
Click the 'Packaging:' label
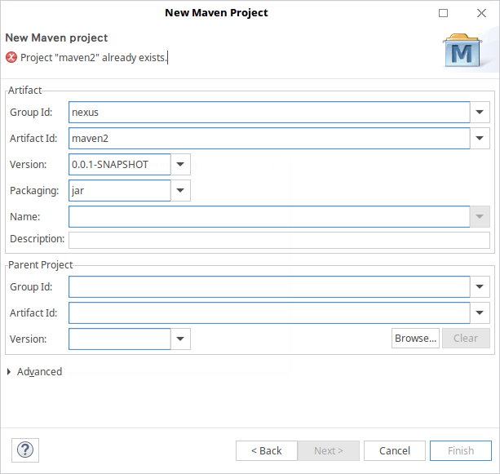[x=34, y=190]
